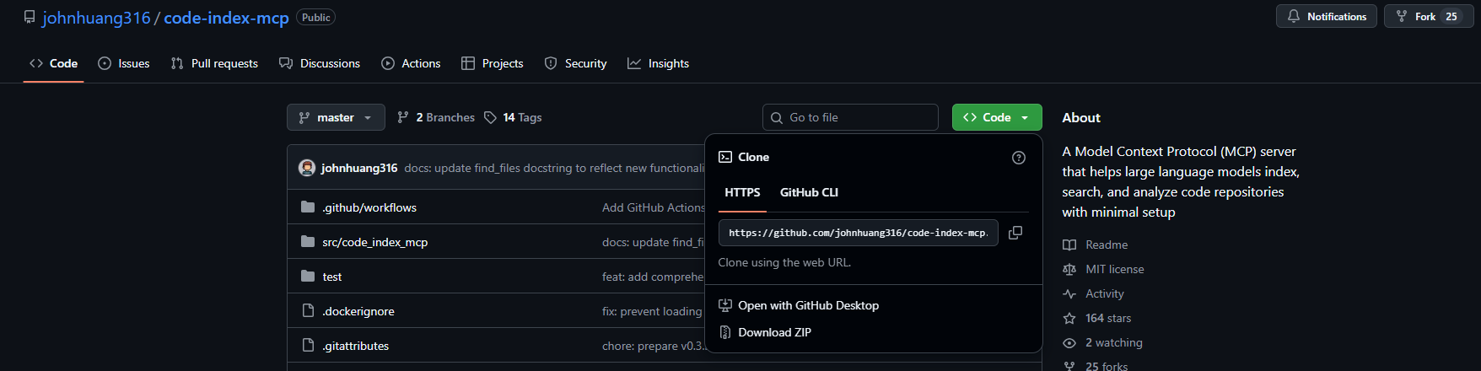1481x371 pixels.
Task: Select the GitHub CLI clone tab
Action: coord(809,192)
